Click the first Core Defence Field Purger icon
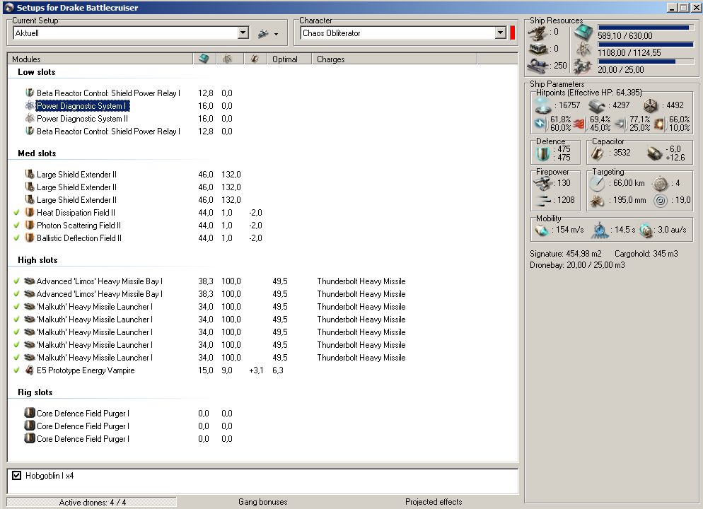This screenshot has width=703, height=509. pyautogui.click(x=30, y=414)
